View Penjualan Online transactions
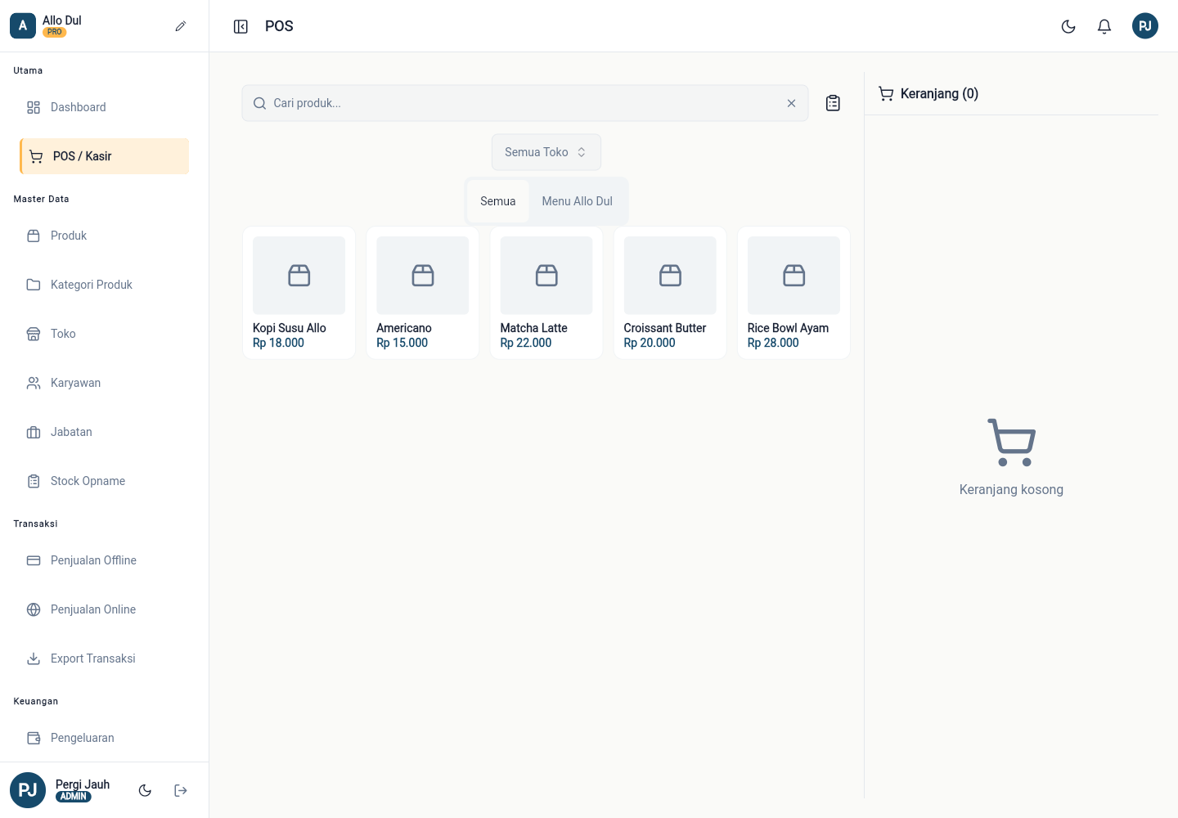 click(x=105, y=609)
